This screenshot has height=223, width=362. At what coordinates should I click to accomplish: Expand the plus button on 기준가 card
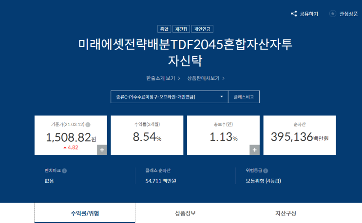102,150
